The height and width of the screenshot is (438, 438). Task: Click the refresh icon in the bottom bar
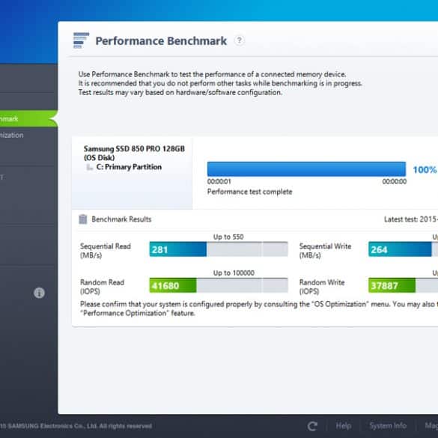click(x=312, y=426)
